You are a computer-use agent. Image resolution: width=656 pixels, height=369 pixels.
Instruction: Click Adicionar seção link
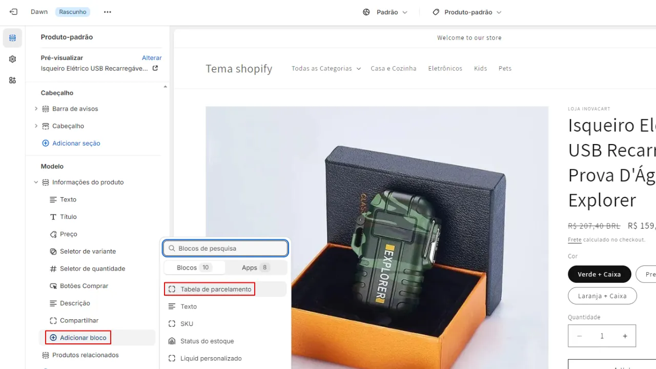tap(76, 143)
